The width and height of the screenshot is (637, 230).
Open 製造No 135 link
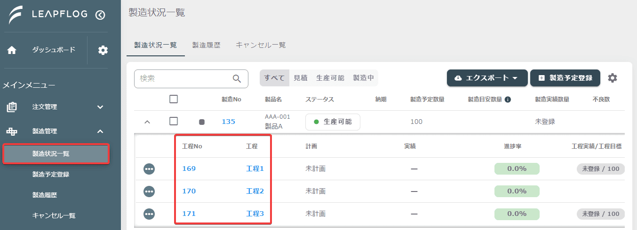click(x=228, y=122)
